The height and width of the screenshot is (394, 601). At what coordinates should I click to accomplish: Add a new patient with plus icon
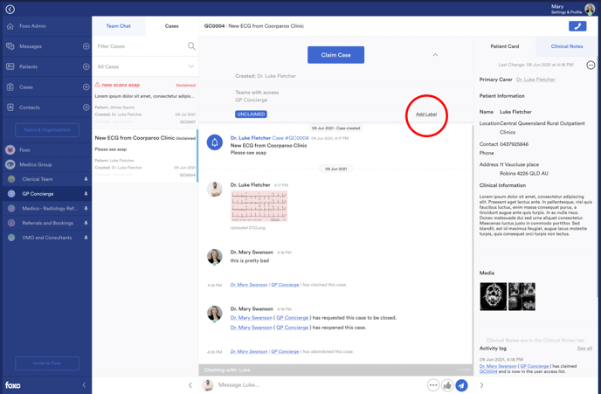click(86, 66)
